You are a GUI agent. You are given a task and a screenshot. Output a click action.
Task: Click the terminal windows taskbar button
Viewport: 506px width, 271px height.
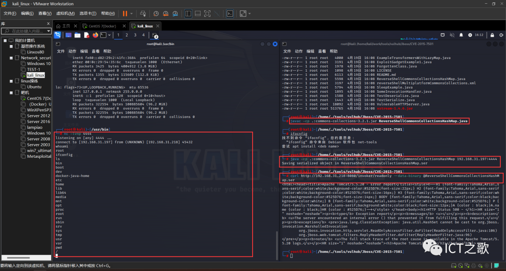tap(155, 36)
